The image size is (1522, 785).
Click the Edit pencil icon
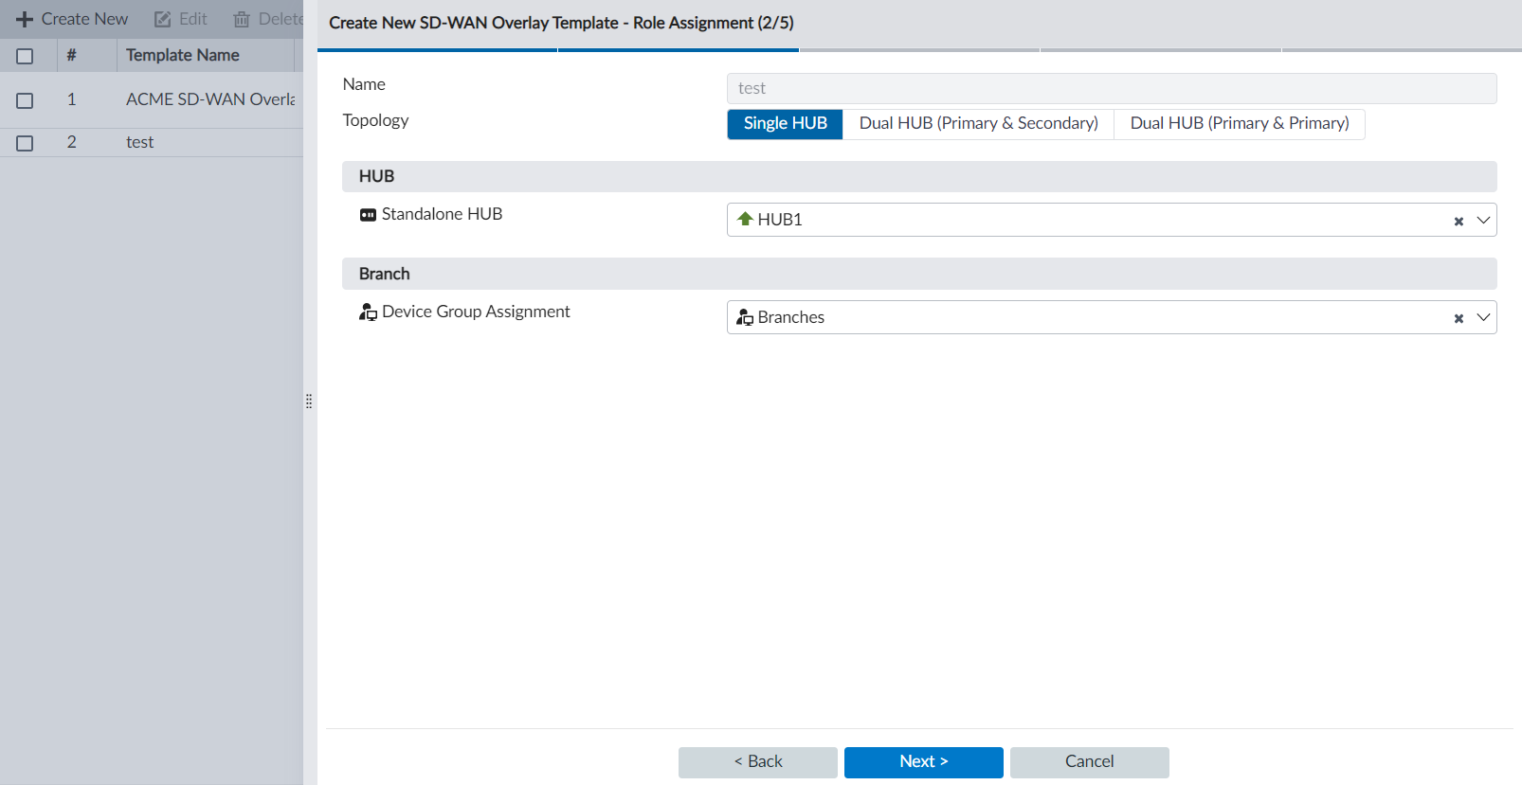coord(163,19)
